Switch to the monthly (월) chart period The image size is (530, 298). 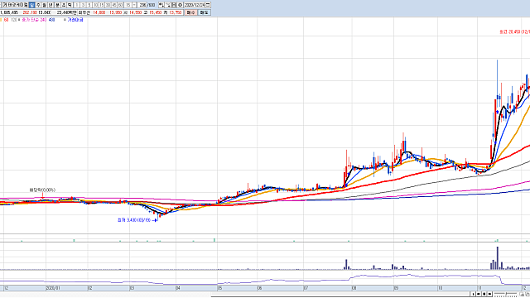pyautogui.click(x=44, y=5)
